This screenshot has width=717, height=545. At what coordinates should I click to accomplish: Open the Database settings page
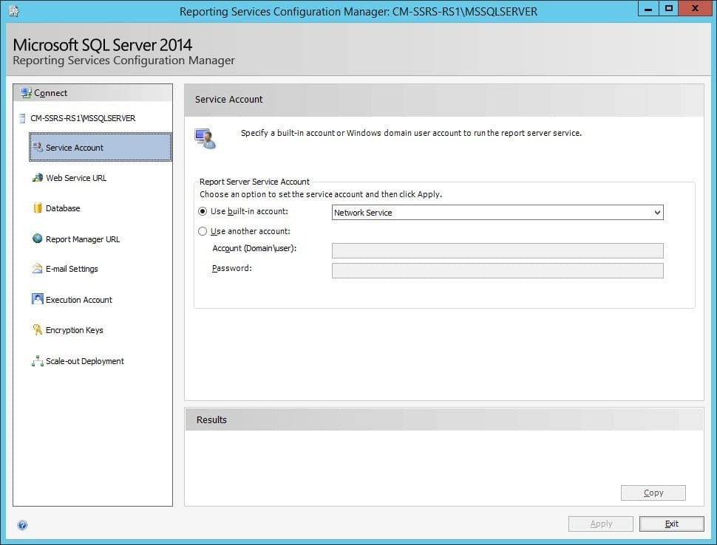pos(63,208)
